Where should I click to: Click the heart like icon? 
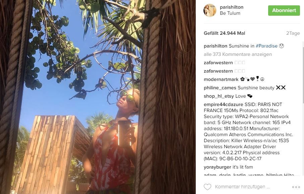click(207, 187)
